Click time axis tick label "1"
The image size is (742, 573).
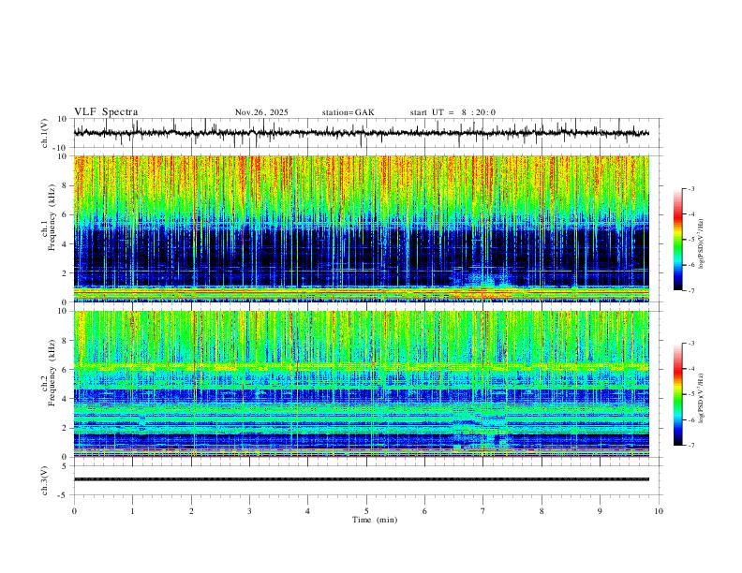pos(132,511)
